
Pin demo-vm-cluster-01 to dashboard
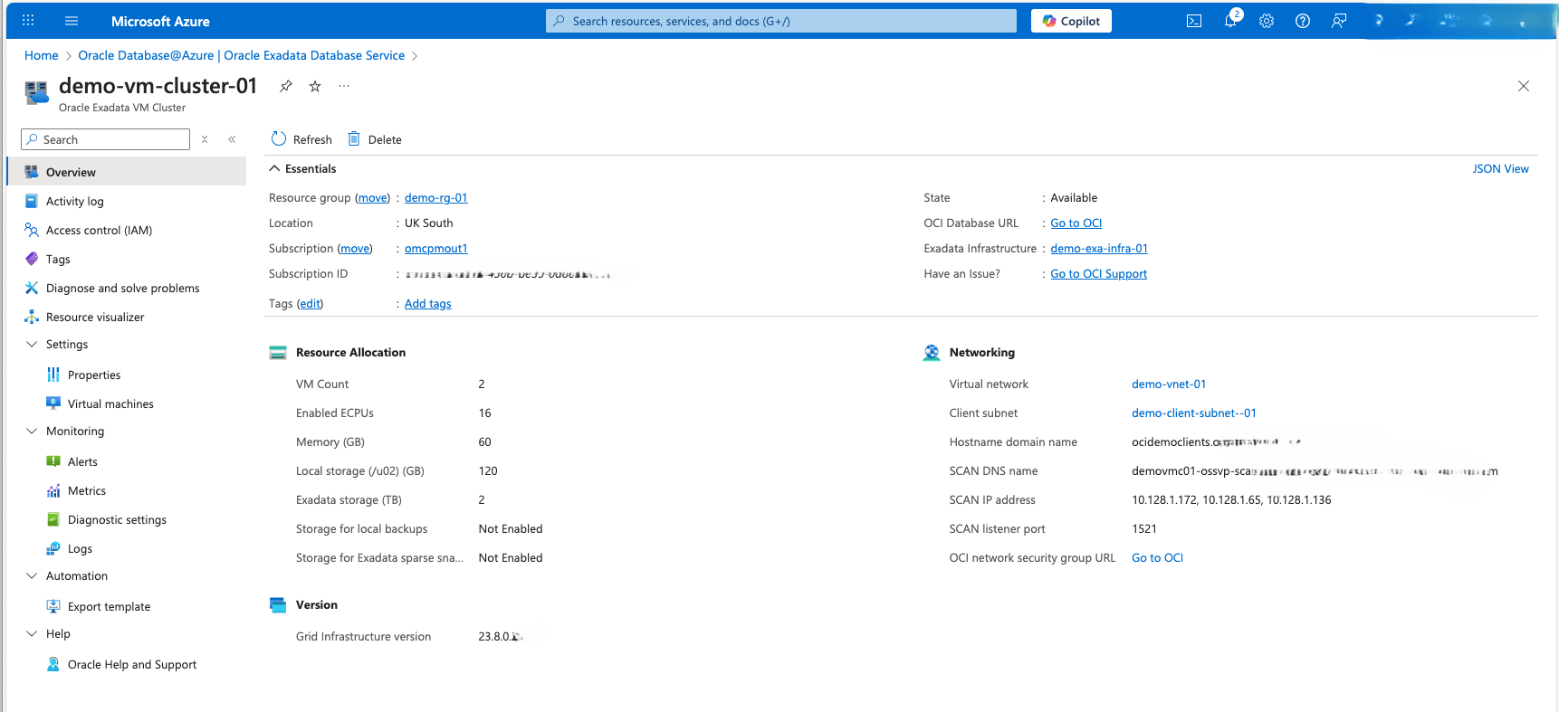[286, 86]
